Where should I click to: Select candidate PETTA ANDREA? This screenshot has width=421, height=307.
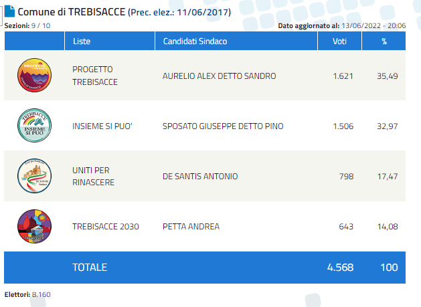pyautogui.click(x=191, y=227)
